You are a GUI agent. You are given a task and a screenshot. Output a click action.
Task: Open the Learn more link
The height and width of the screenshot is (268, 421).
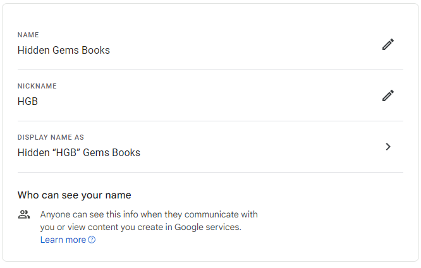pyautogui.click(x=63, y=240)
